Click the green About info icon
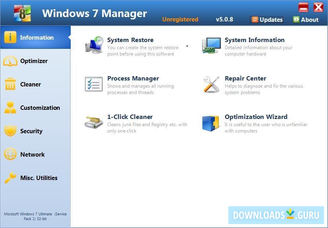This screenshot has height=228, width=328. 296,19
